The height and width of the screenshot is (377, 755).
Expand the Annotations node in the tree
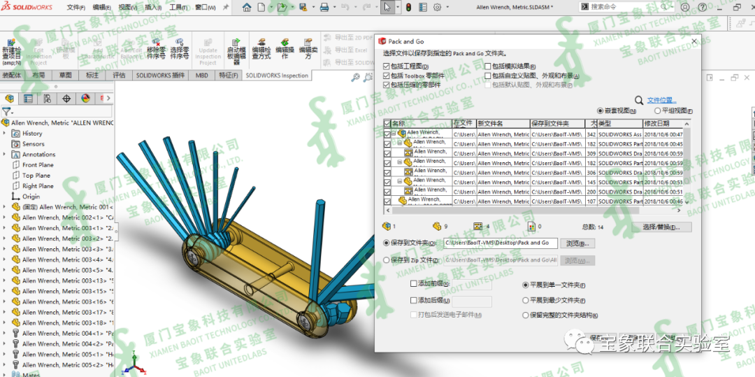pos(4,155)
